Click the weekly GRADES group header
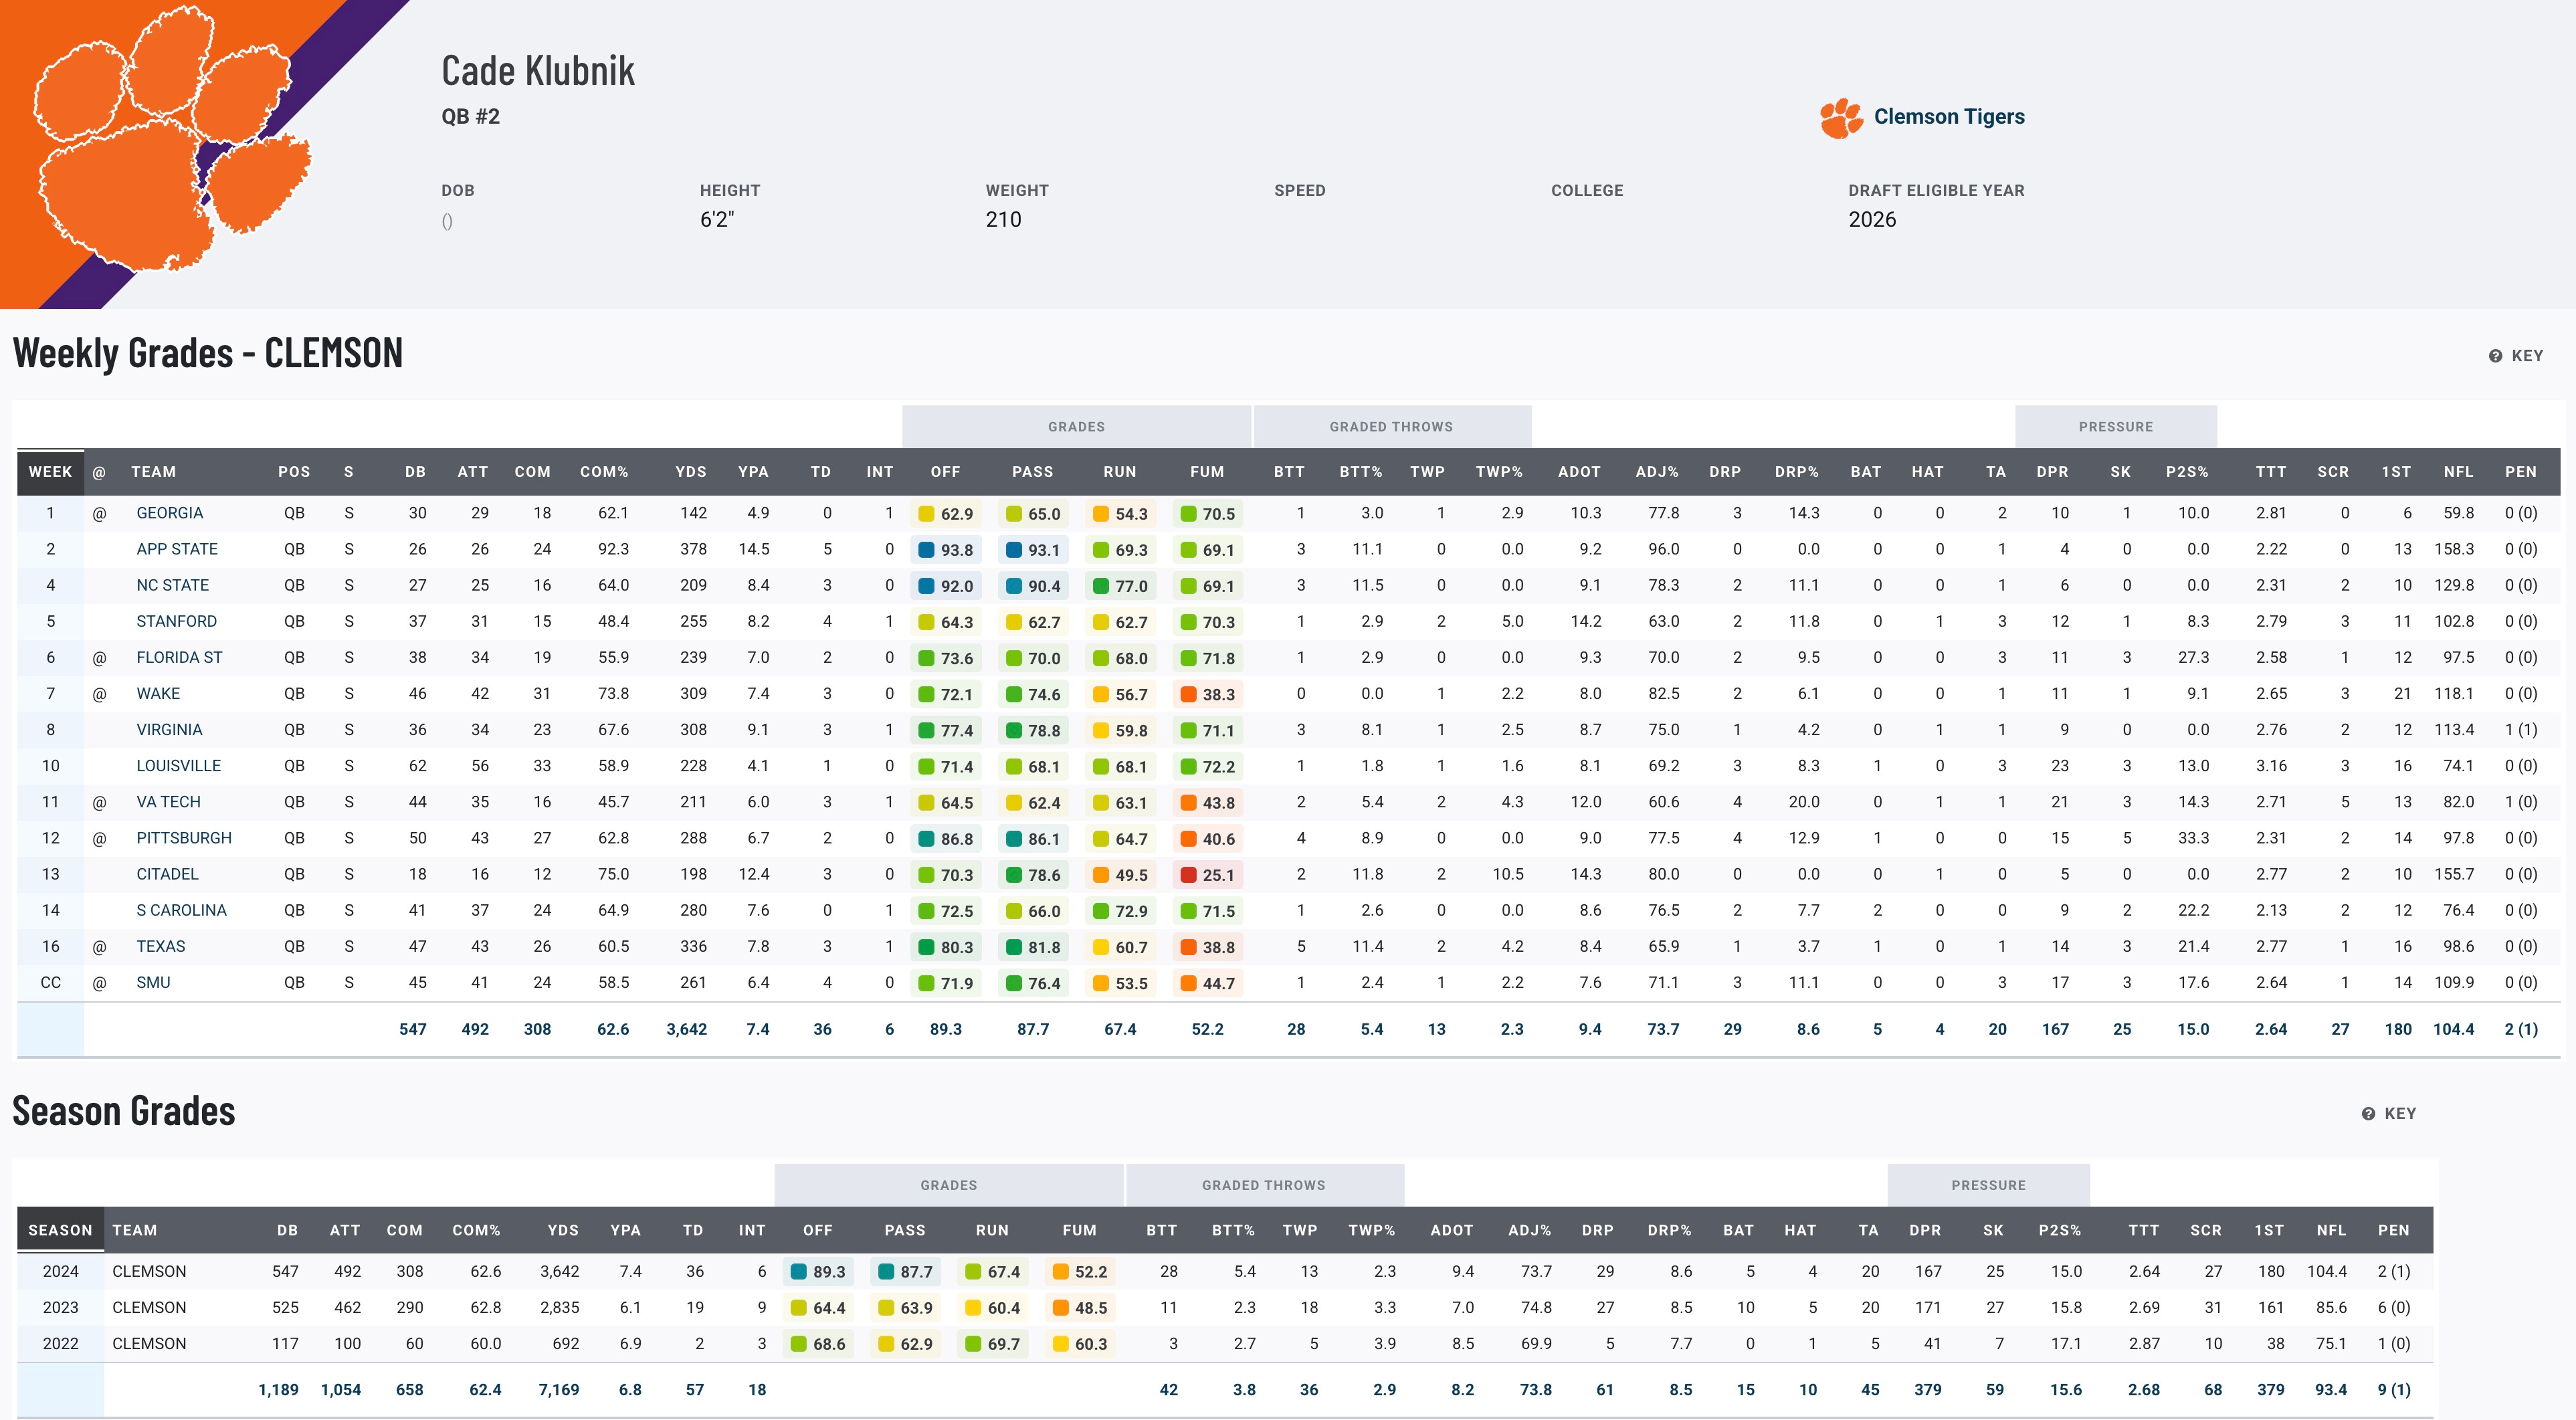 click(x=1076, y=427)
